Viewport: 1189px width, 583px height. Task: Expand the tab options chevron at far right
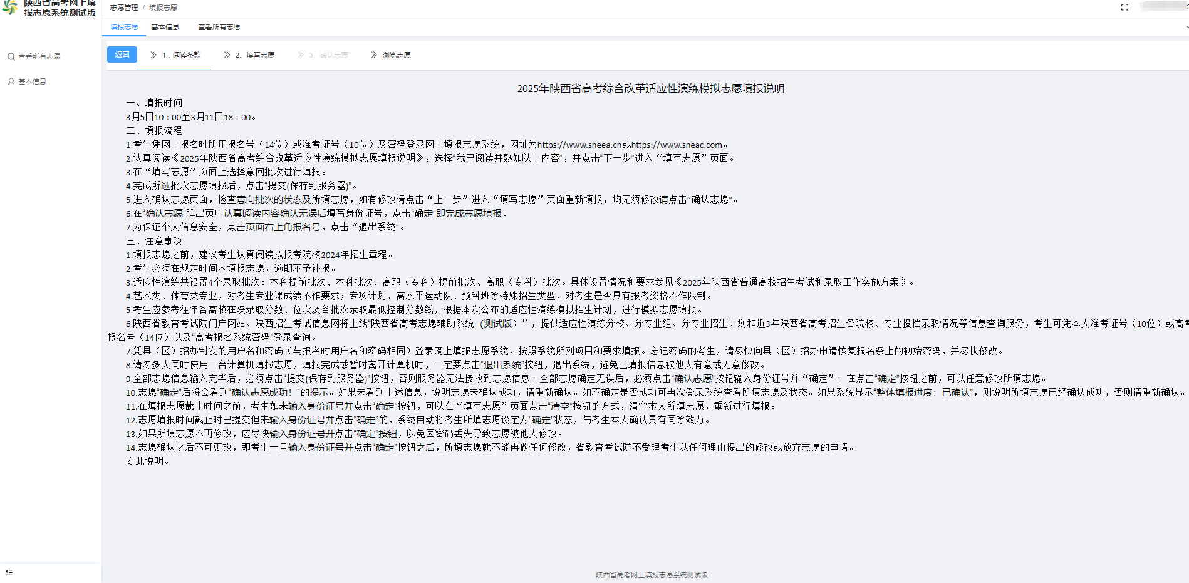(x=1186, y=28)
